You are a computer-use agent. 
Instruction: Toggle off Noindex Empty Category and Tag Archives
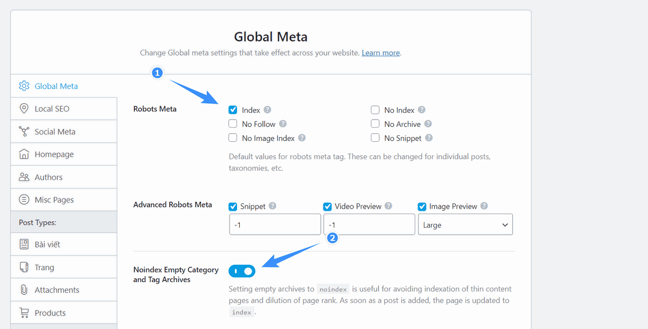[242, 271]
